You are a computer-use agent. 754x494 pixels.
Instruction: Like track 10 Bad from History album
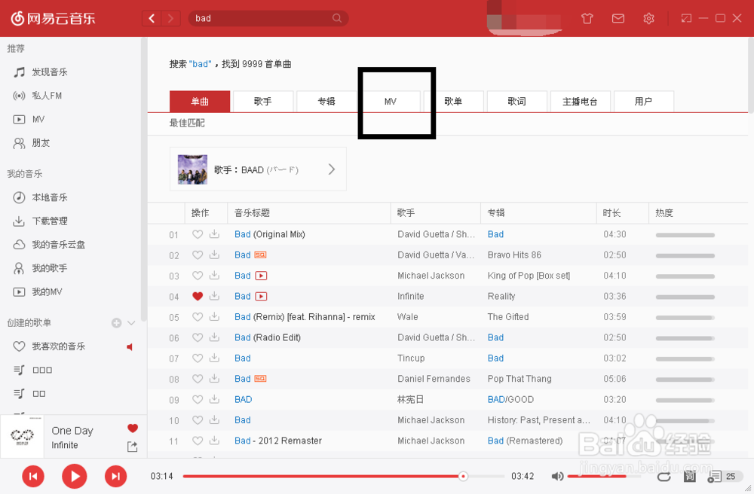click(197, 420)
